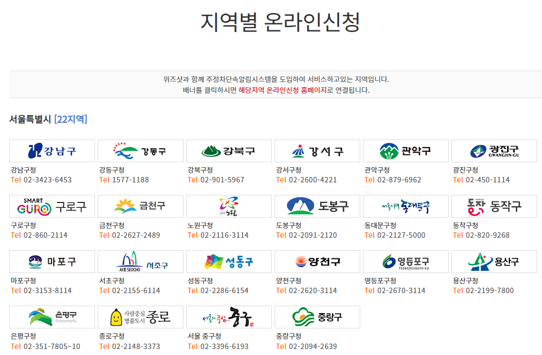Screen dimensions: 542x355
Task: Click the 광진구청 office name
Action: [x=466, y=170]
